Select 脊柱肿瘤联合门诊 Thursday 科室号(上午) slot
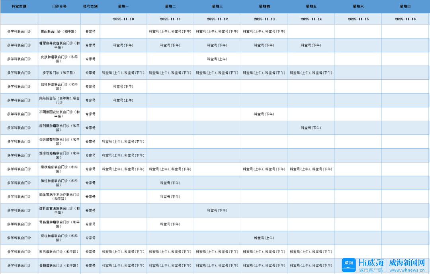 pyautogui.click(x=264, y=238)
